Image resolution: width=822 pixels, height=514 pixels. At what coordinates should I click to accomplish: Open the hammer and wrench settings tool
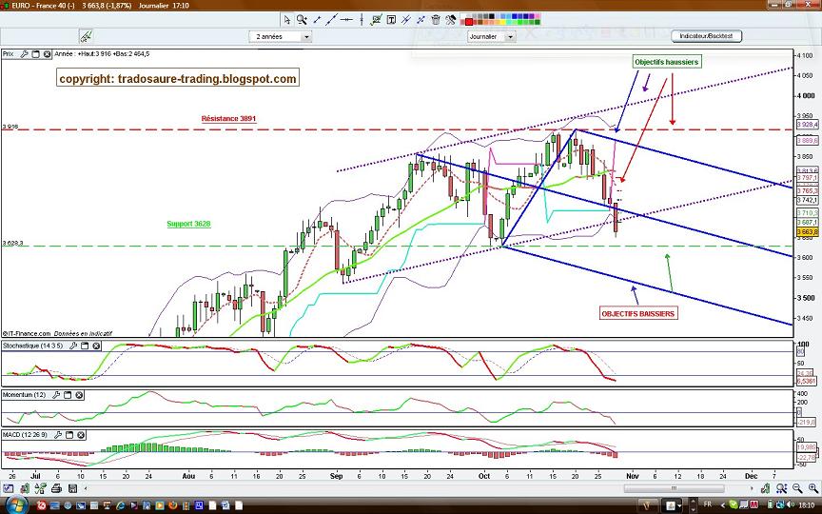click(x=450, y=20)
